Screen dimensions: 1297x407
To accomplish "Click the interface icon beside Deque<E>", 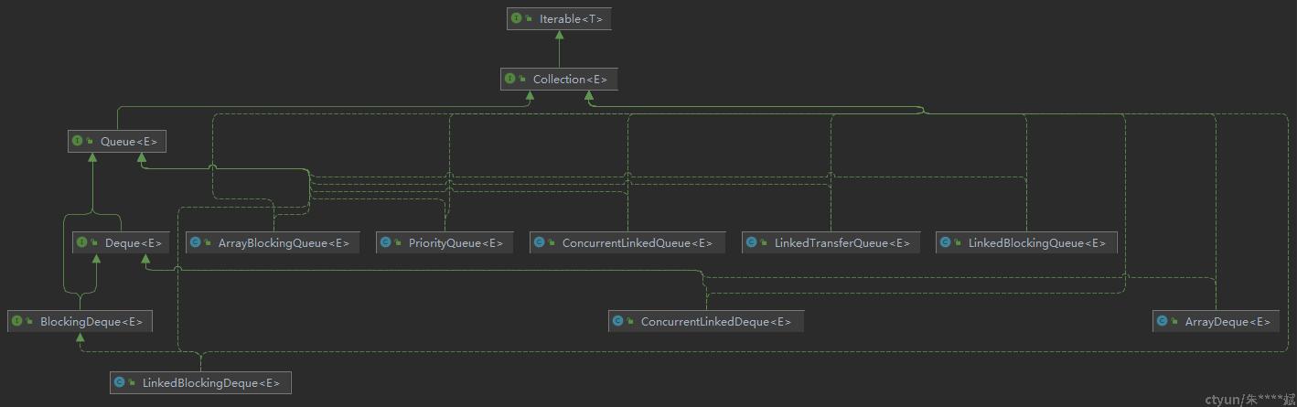I will (82, 242).
